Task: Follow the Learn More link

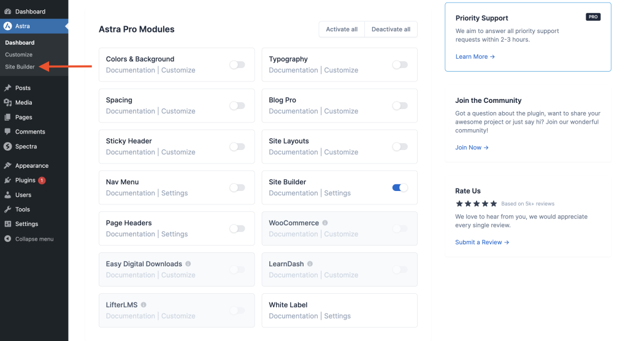Action: click(x=475, y=57)
